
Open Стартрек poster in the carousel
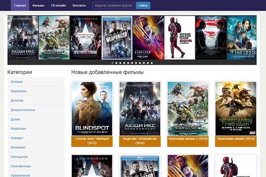click(x=148, y=38)
